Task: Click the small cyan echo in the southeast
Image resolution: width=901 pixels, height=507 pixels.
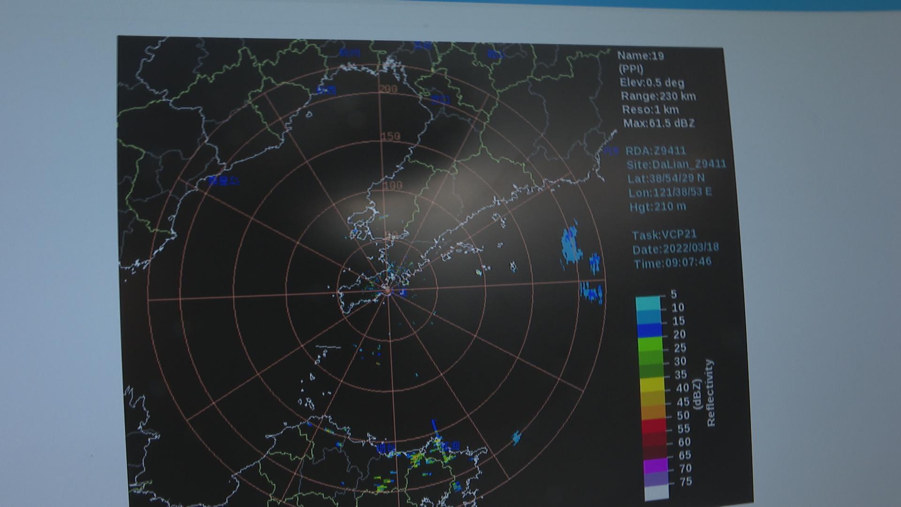Action: tap(517, 438)
